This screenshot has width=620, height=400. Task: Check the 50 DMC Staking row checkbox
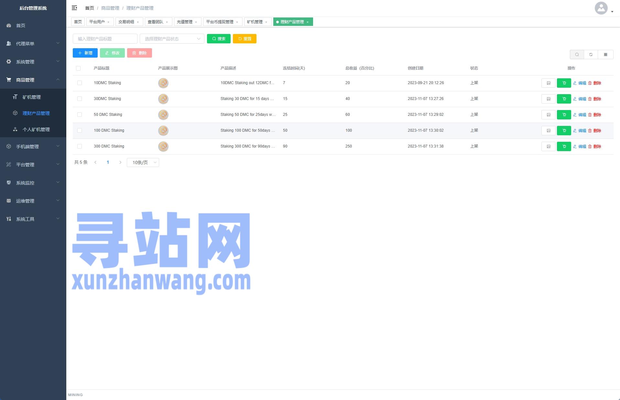pyautogui.click(x=80, y=115)
